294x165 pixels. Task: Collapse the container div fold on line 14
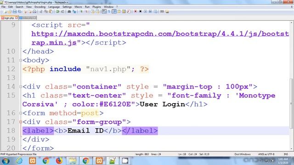[21, 87]
